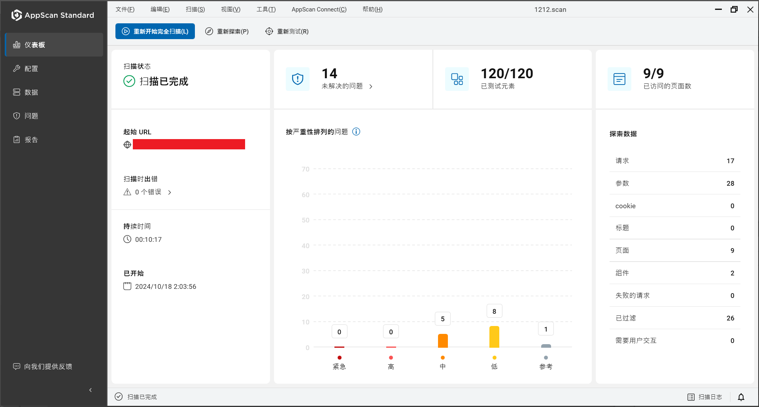Click the gray 参考 severity bar
This screenshot has width=759, height=407.
tap(546, 346)
